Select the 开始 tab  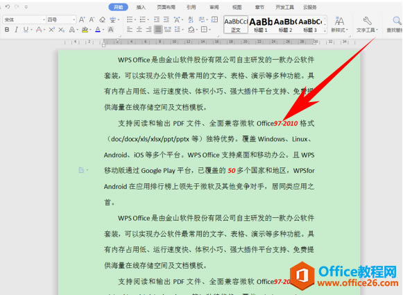point(118,7)
